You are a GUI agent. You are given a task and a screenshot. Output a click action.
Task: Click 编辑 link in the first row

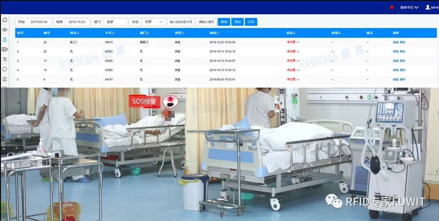pyautogui.click(x=395, y=42)
